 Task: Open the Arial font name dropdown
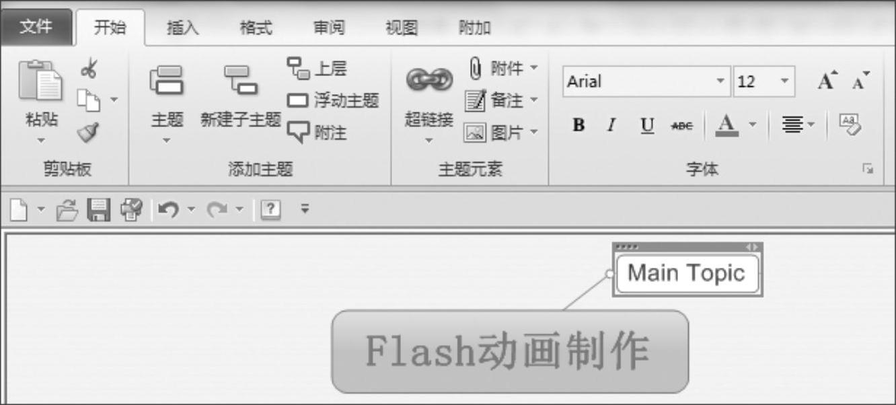(x=721, y=81)
